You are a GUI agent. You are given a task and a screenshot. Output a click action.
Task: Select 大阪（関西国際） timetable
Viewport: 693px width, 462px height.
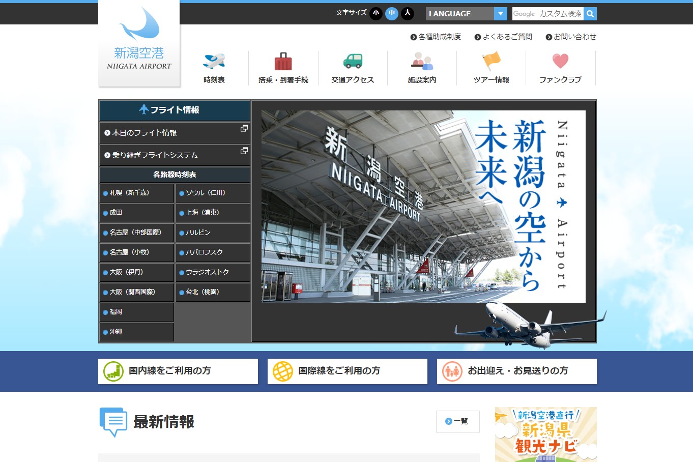pyautogui.click(x=137, y=292)
